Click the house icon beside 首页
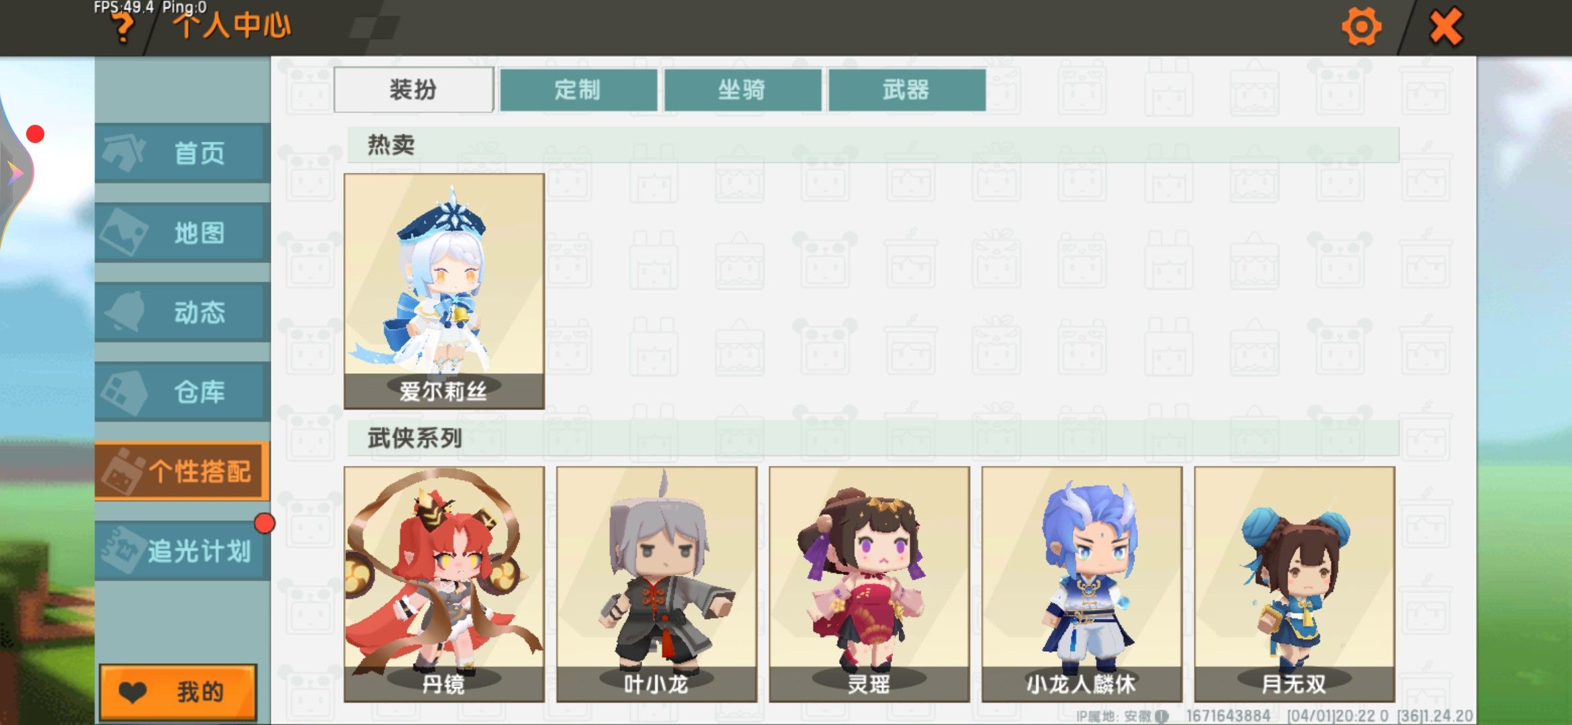This screenshot has height=725, width=1572. [124, 152]
